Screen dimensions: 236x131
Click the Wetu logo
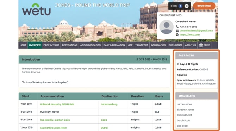coord(36,10)
